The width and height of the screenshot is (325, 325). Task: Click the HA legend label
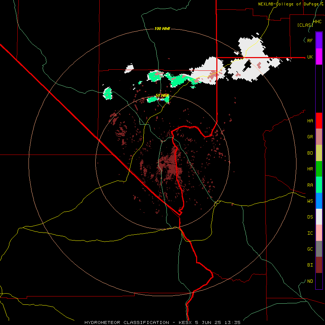pos(310,121)
